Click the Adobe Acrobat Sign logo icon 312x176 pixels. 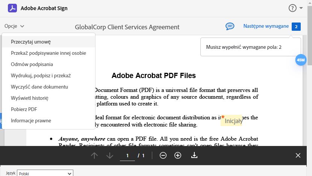(12, 8)
